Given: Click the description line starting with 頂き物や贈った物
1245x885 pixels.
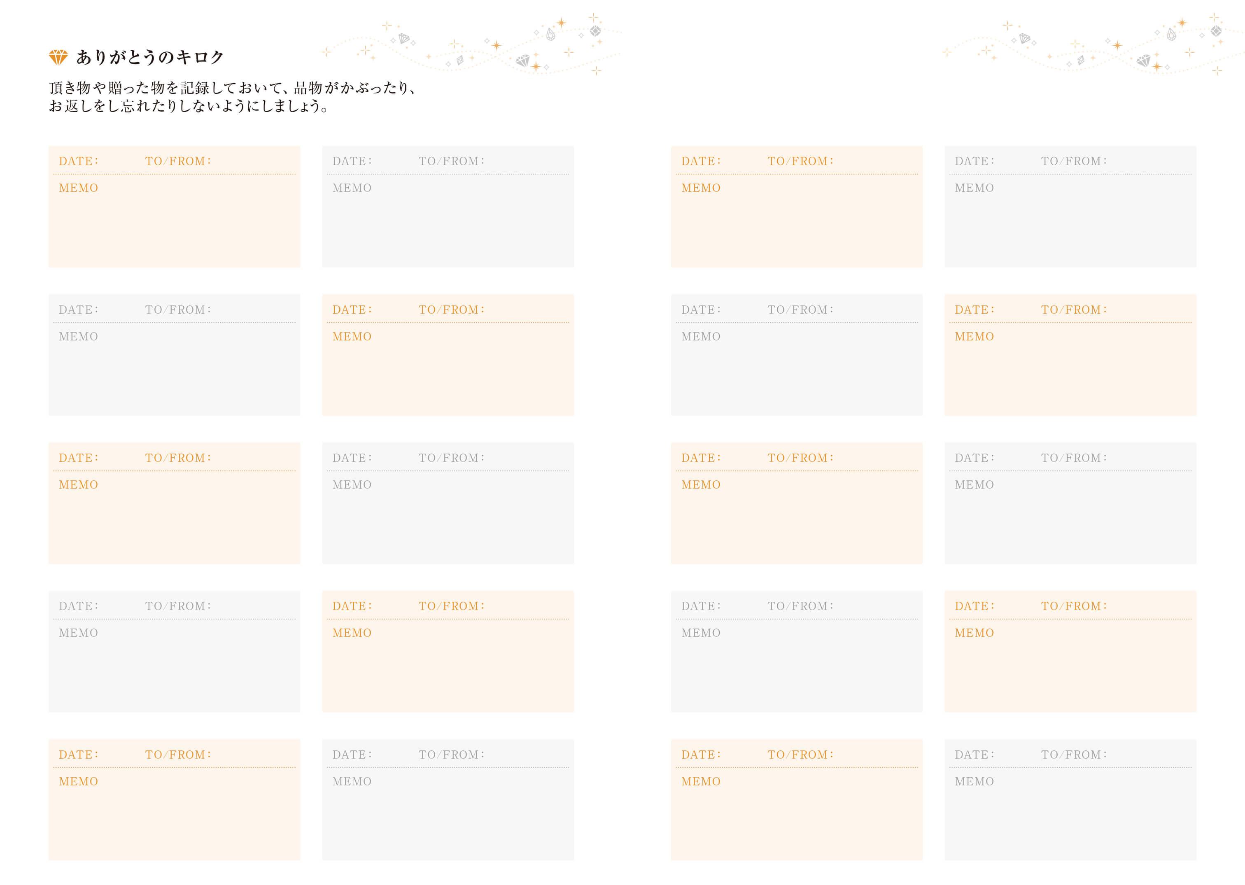Looking at the screenshot, I should tap(233, 88).
